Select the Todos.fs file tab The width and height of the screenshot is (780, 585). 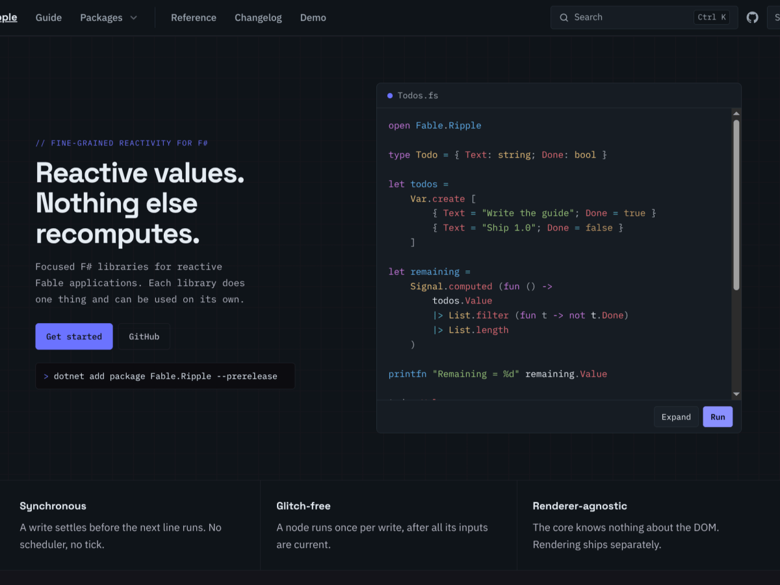point(413,96)
